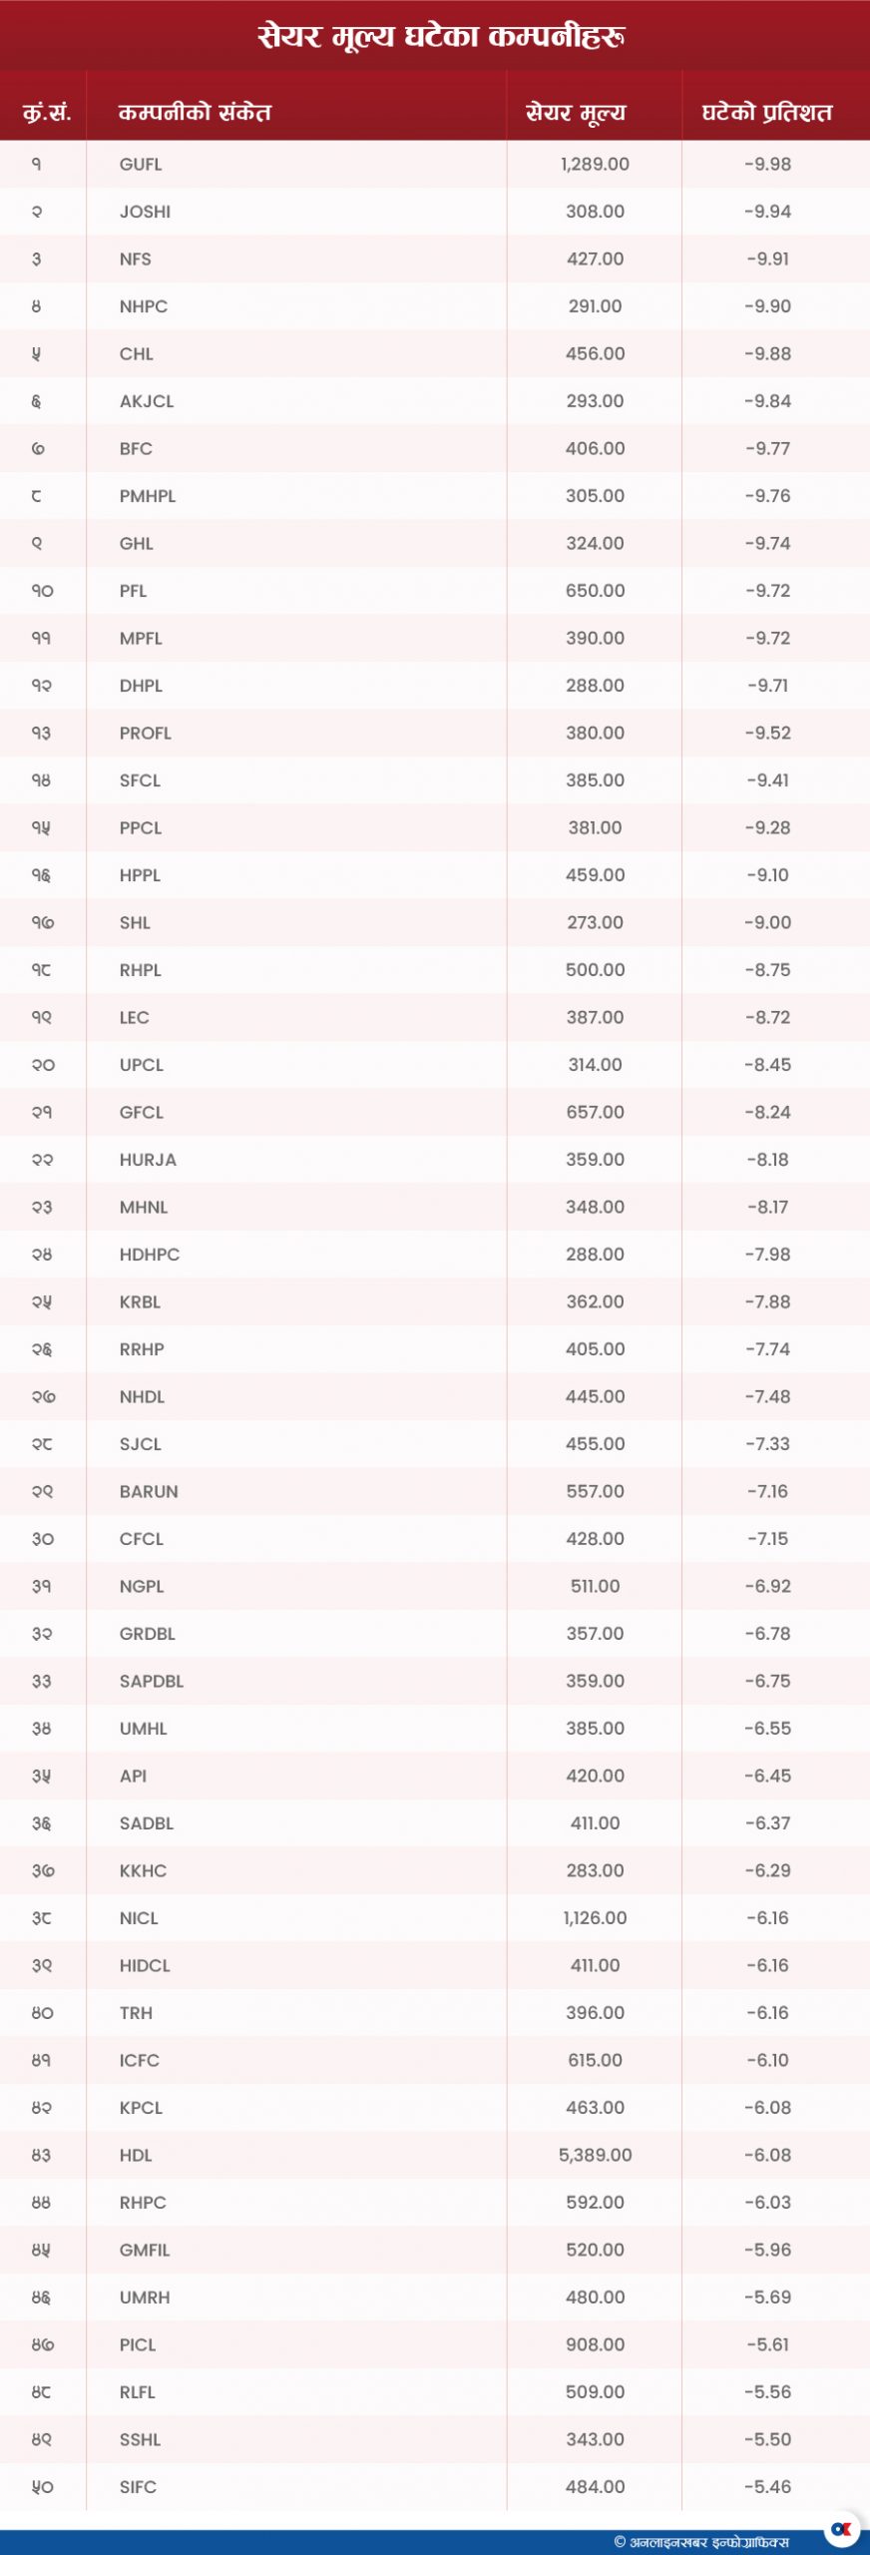Image resolution: width=870 pixels, height=2555 pixels.
Task: Click the सेयर मूल्य column header
Action: (x=576, y=112)
